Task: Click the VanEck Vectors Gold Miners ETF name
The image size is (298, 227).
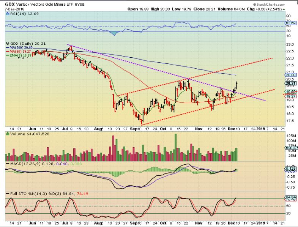Action: [44, 5]
